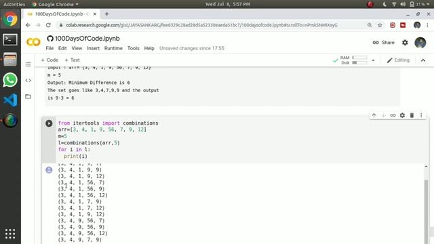Expand RAM and Disk connection dropdown
The image size is (434, 244).
(373, 60)
